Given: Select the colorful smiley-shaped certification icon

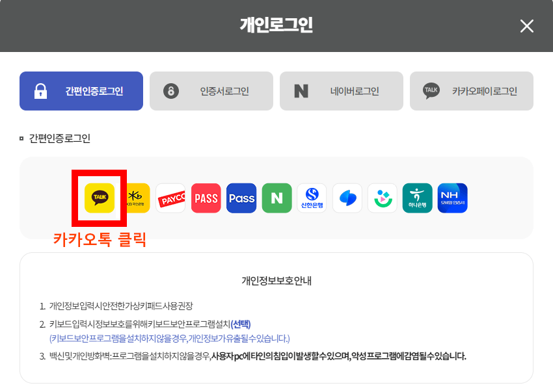Looking at the screenshot, I should coord(382,198).
